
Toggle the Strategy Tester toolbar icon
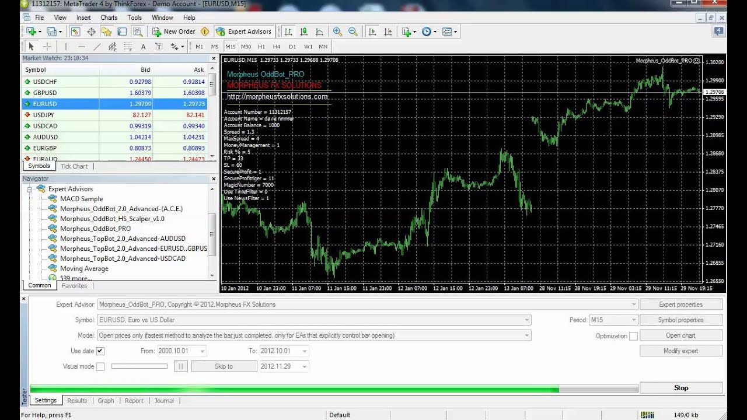138,32
